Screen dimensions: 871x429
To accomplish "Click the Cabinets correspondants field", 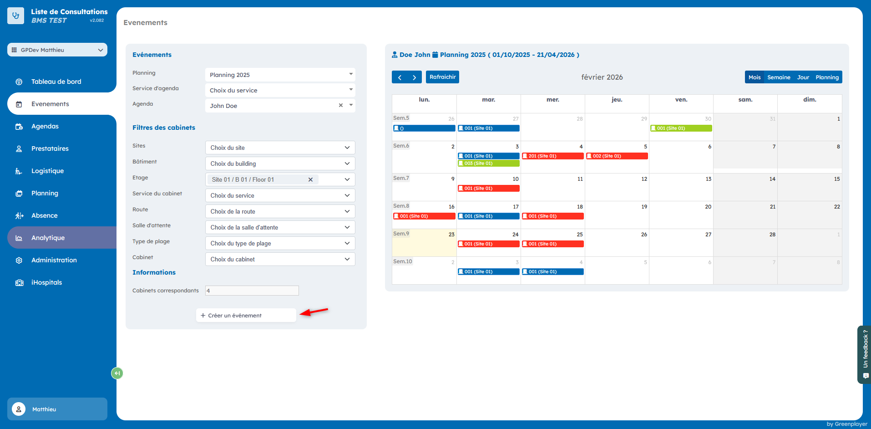I will (x=252, y=291).
